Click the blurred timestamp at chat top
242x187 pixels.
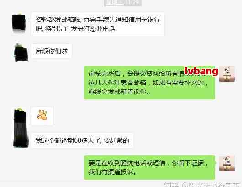coord(123,3)
